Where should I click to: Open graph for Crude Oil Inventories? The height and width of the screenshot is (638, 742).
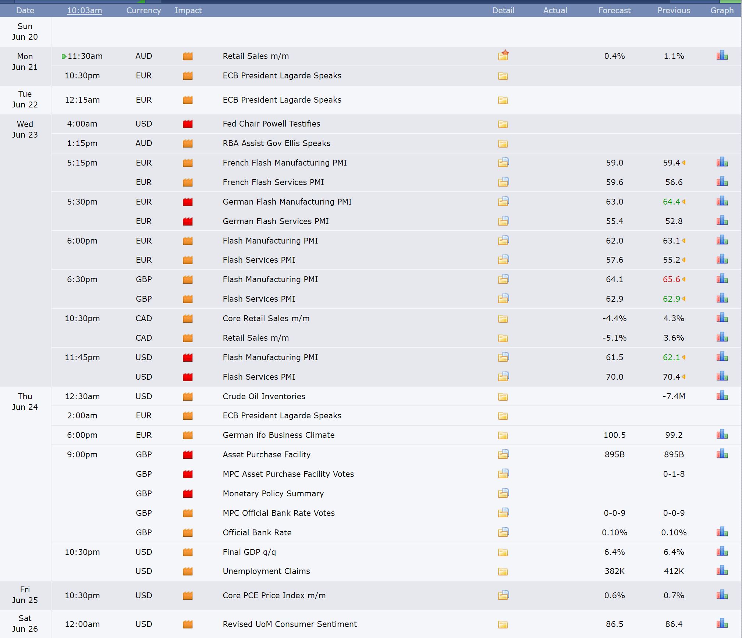[x=722, y=396]
